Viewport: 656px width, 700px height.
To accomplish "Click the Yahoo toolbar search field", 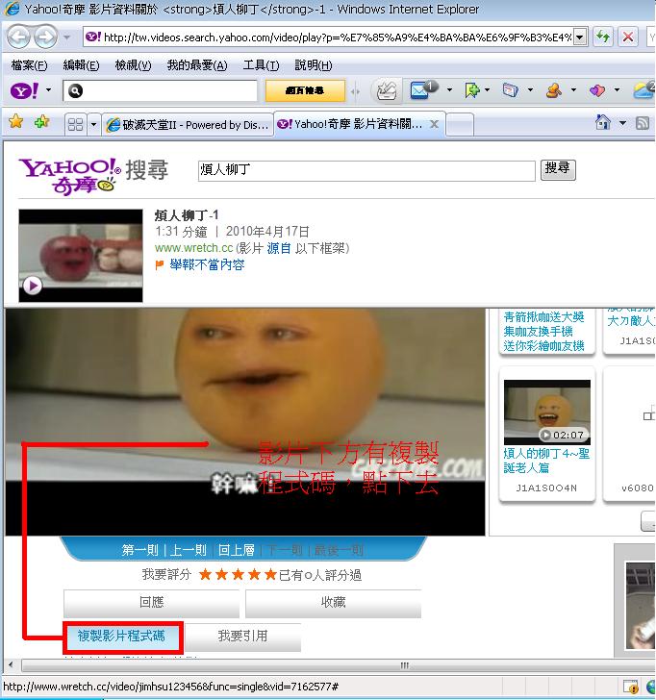I will (x=160, y=91).
